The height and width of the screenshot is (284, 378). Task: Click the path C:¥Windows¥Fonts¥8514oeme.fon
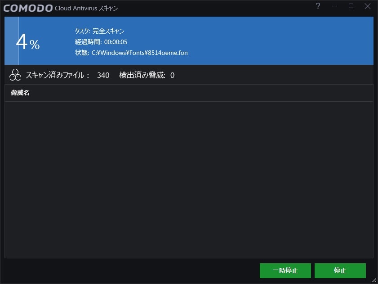pyautogui.click(x=140, y=53)
